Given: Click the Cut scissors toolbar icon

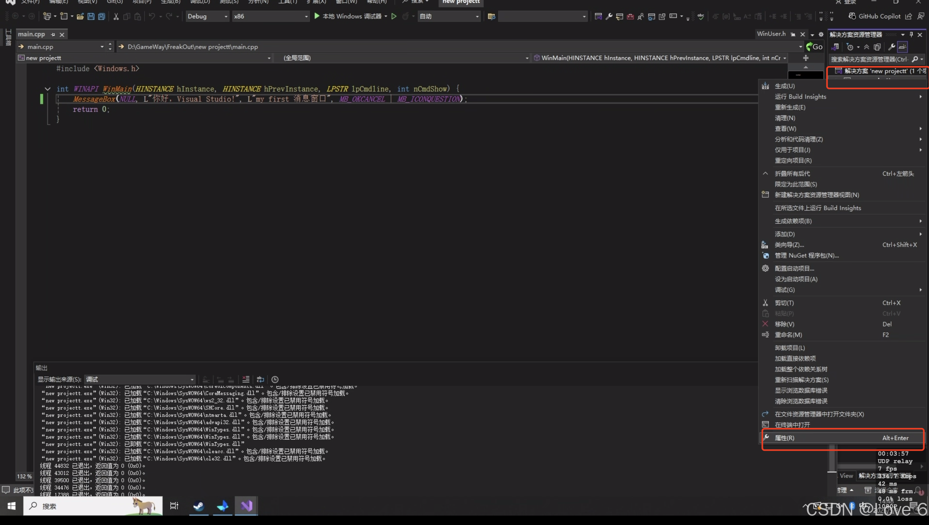Looking at the screenshot, I should point(116,16).
